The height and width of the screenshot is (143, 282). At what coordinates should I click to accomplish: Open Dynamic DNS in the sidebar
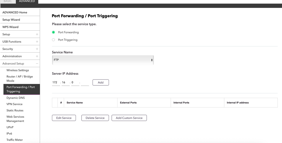pos(16,98)
